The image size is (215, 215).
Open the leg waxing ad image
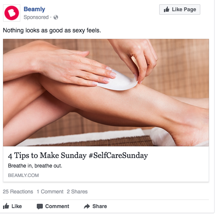coord(106,92)
